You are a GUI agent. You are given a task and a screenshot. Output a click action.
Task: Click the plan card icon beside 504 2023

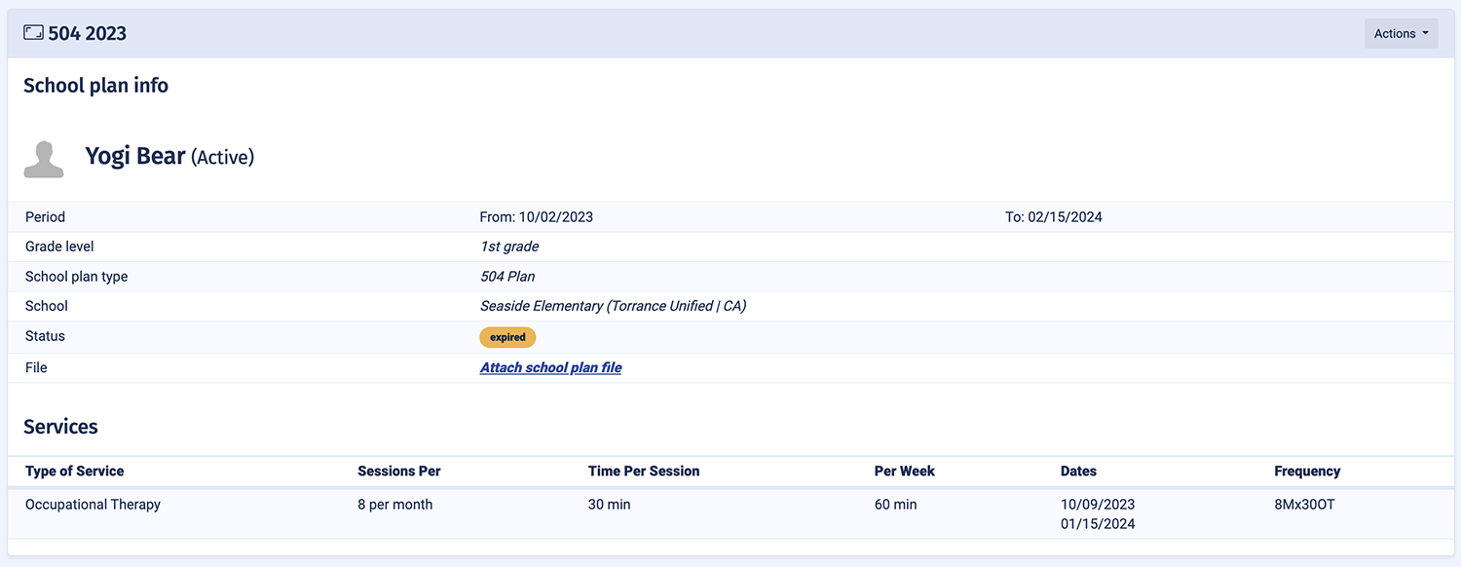tap(33, 33)
